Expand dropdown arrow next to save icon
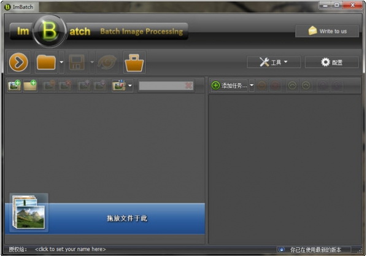 click(x=92, y=62)
